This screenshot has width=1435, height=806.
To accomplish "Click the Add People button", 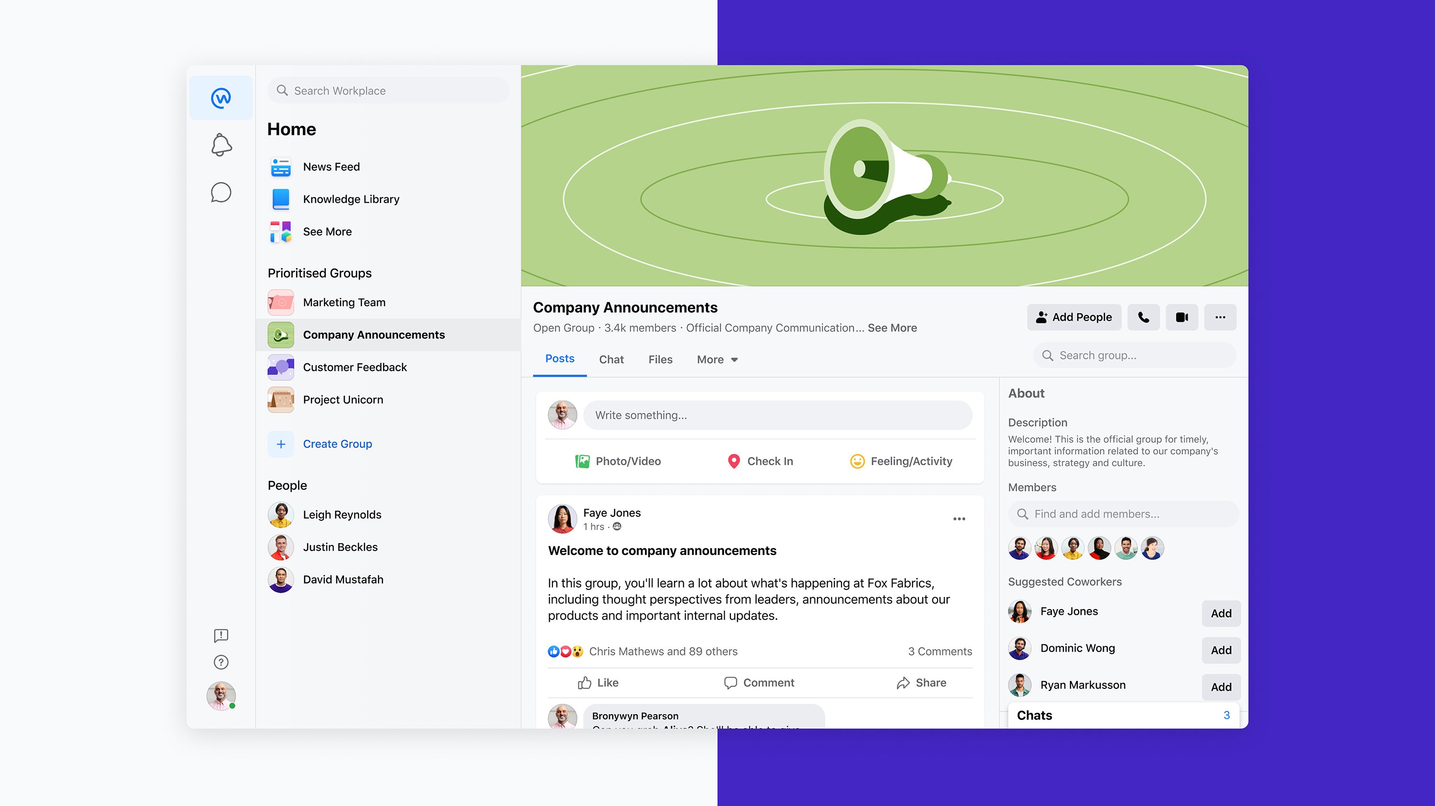I will pyautogui.click(x=1073, y=317).
